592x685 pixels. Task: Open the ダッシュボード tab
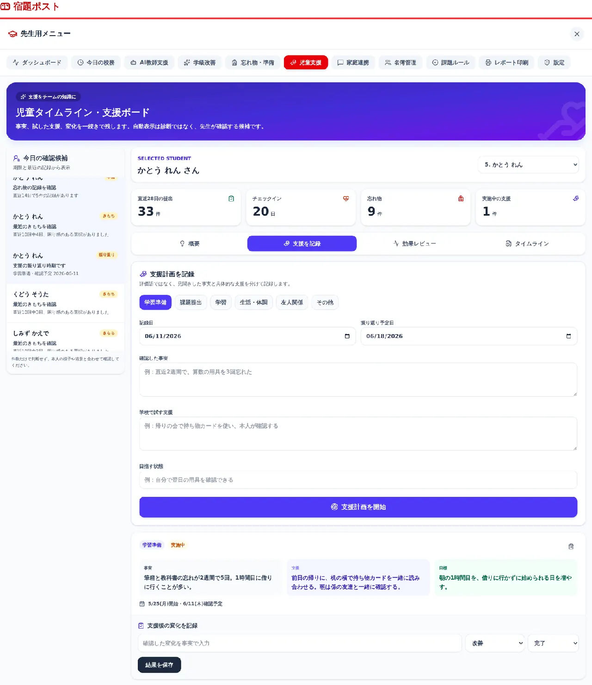(x=37, y=62)
